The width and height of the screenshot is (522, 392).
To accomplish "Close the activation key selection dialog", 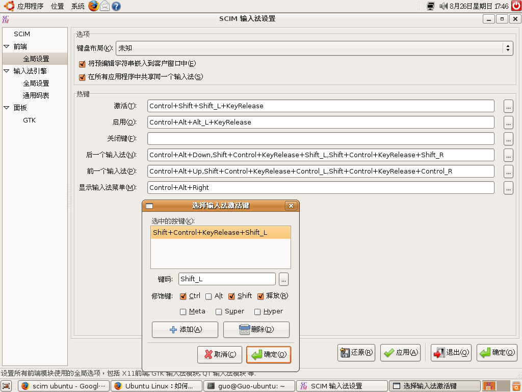I will [291, 206].
